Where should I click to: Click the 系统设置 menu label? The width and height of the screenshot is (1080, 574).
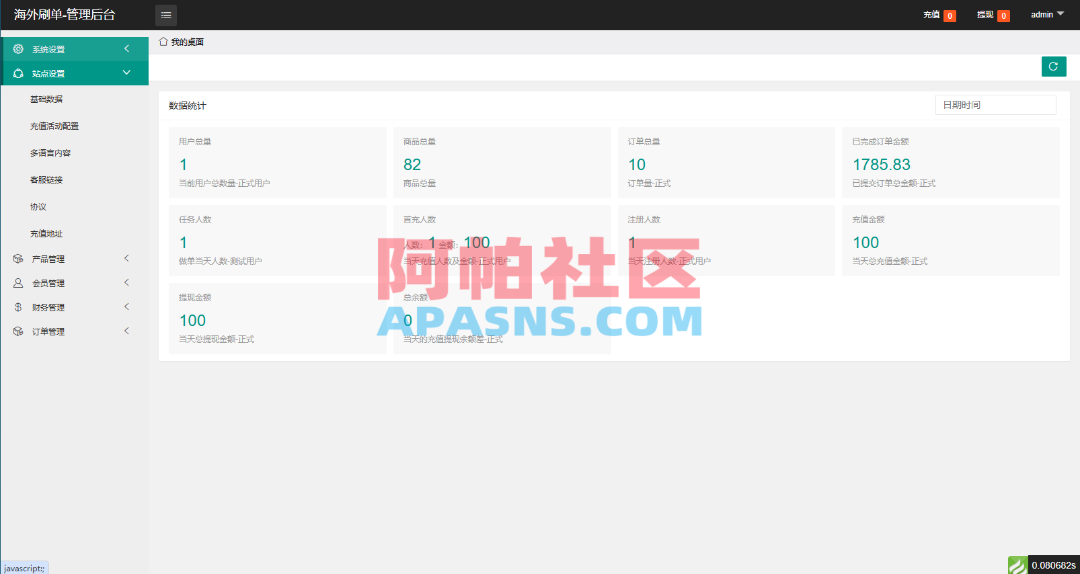click(x=48, y=50)
